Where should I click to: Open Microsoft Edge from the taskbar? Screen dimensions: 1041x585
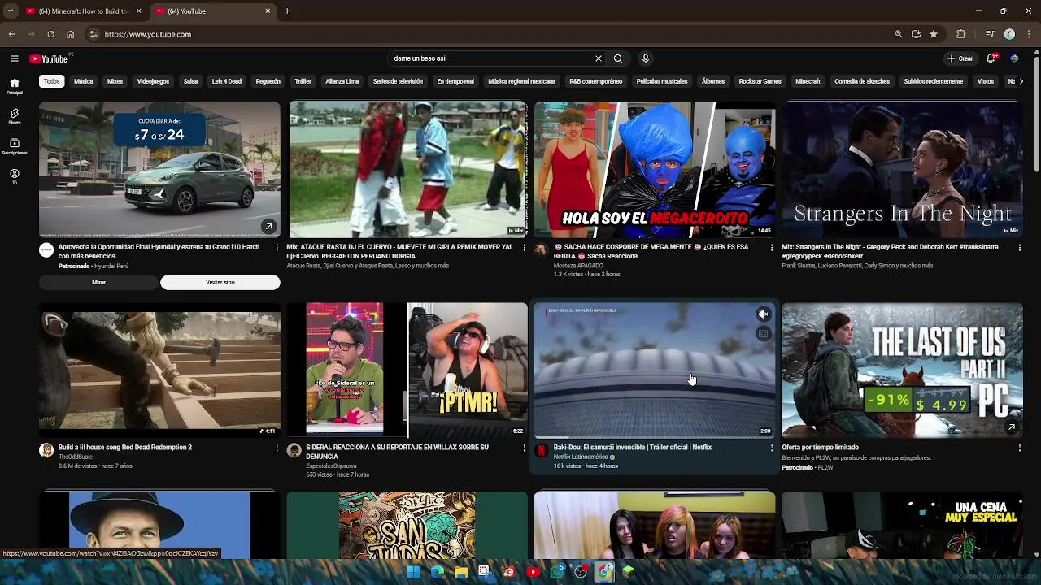click(x=438, y=572)
